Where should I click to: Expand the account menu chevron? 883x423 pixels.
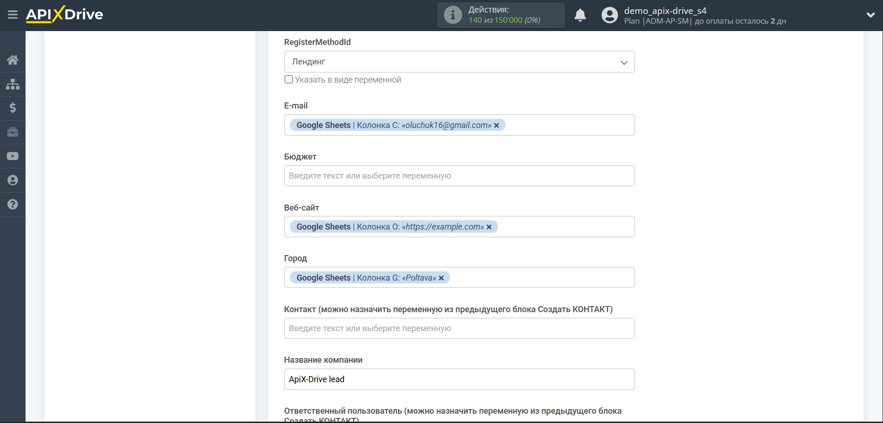pos(870,15)
